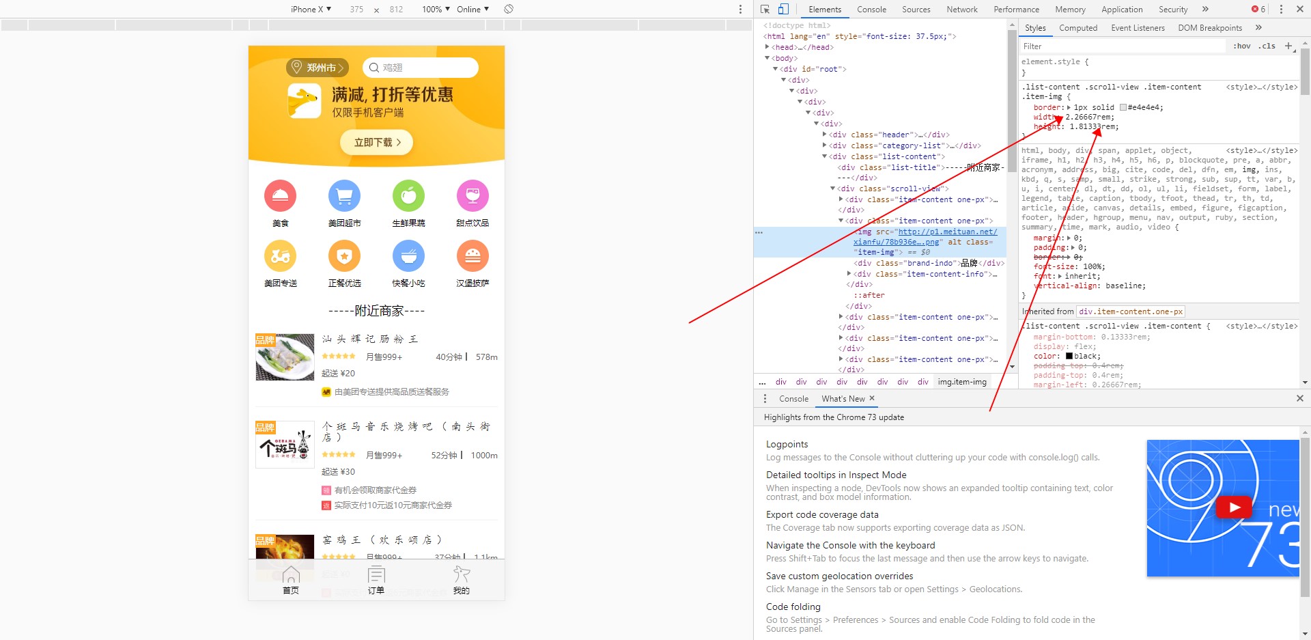The width and height of the screenshot is (1311, 640).
Task: Open the drawer's more tools menu
Action: [x=765, y=398]
